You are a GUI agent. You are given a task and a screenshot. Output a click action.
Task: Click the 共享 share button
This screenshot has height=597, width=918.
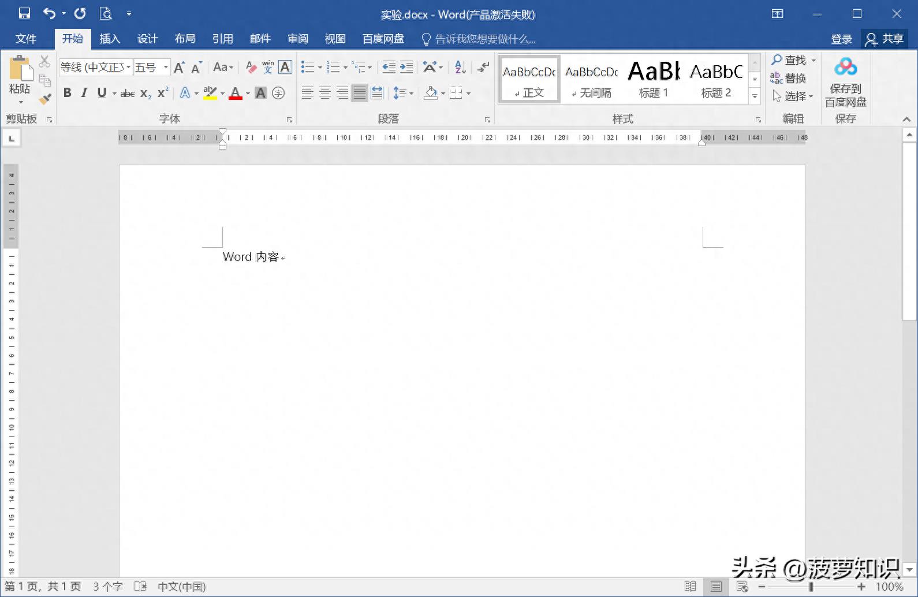tap(885, 39)
